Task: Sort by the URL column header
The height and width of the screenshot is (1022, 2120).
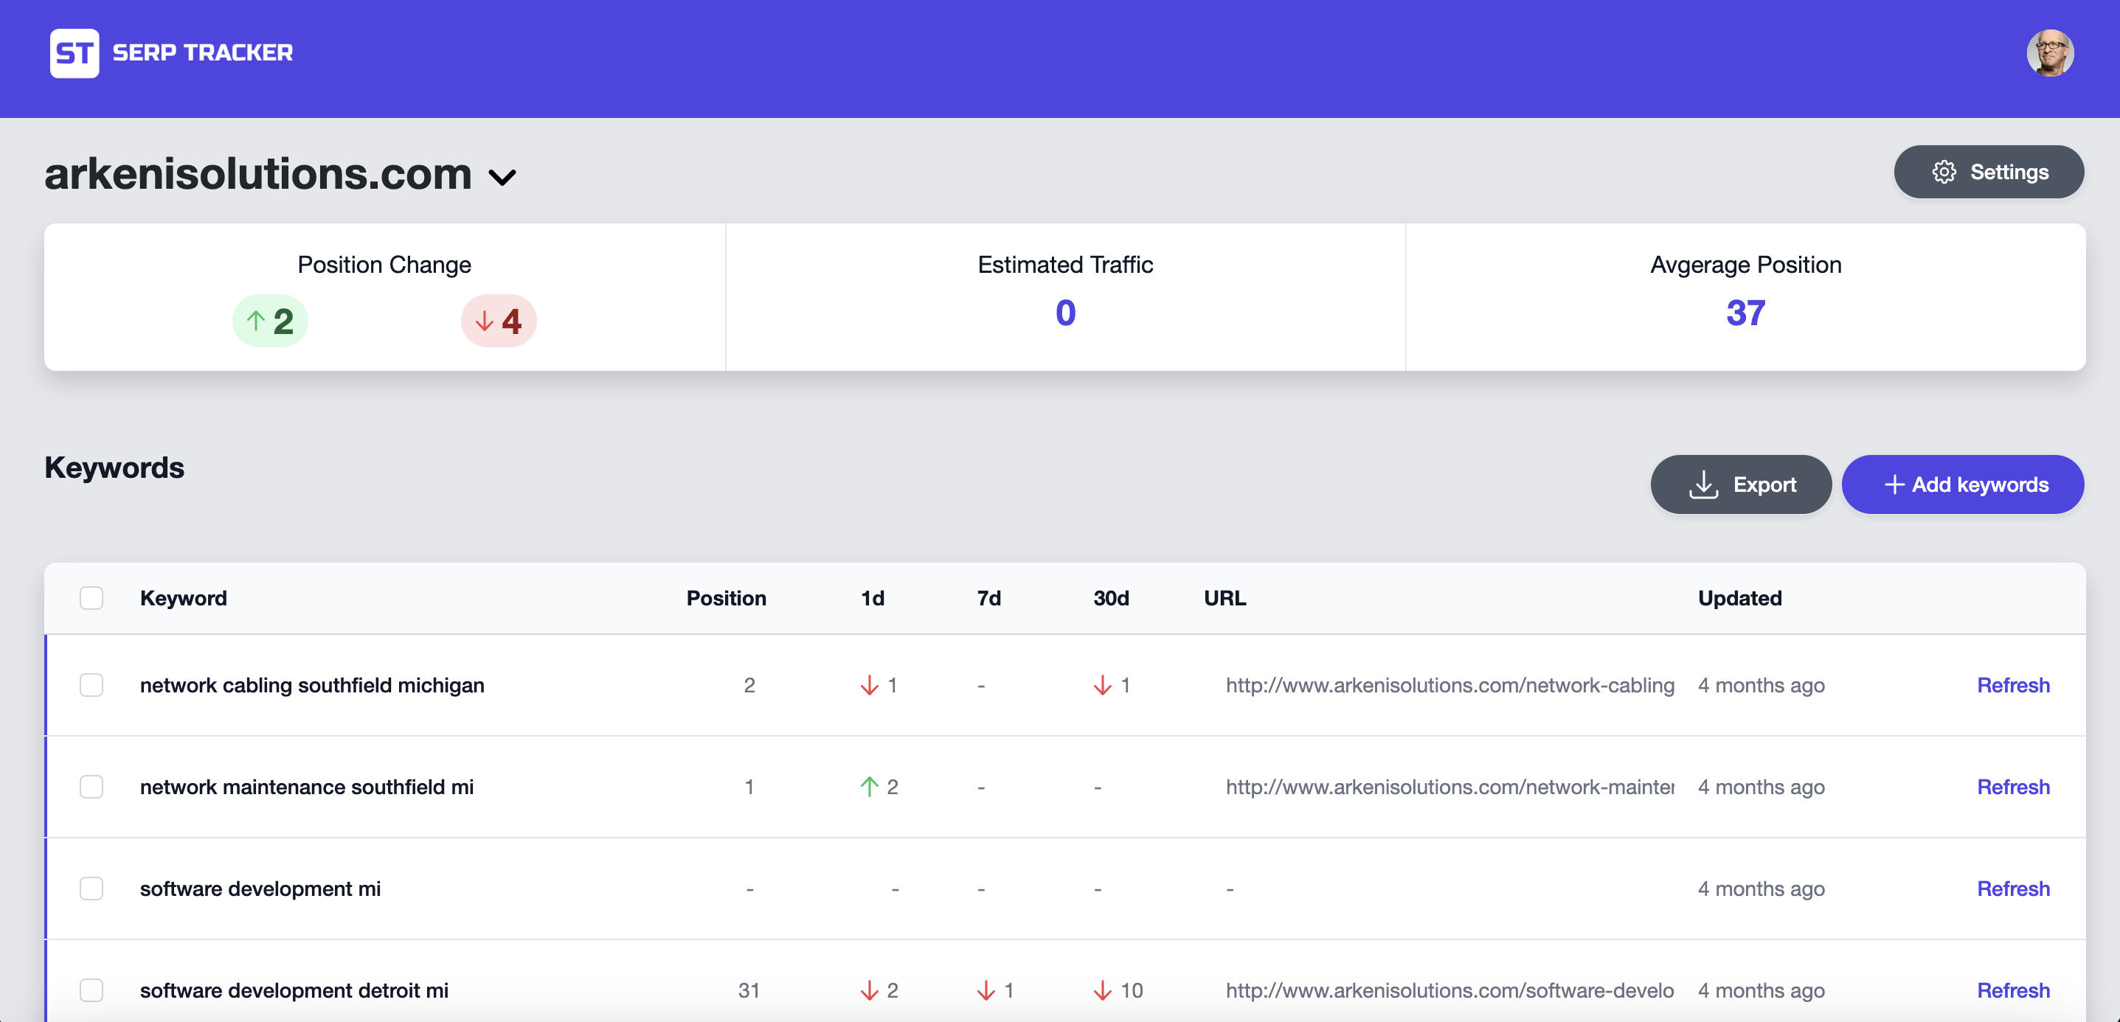Action: (1224, 598)
